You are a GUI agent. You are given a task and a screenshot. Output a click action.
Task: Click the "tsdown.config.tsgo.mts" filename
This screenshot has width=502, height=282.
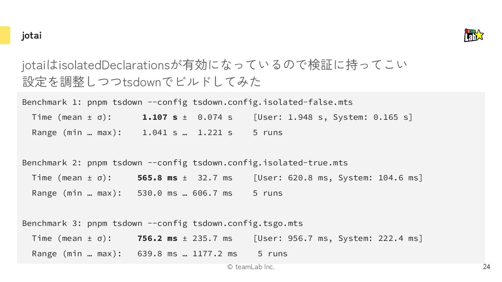point(248,224)
